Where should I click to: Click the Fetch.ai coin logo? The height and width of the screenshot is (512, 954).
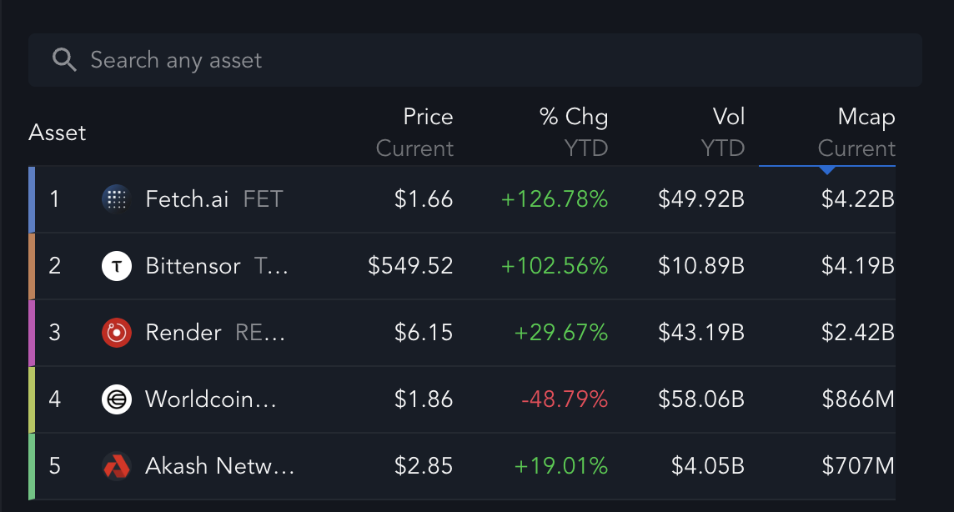click(x=116, y=198)
